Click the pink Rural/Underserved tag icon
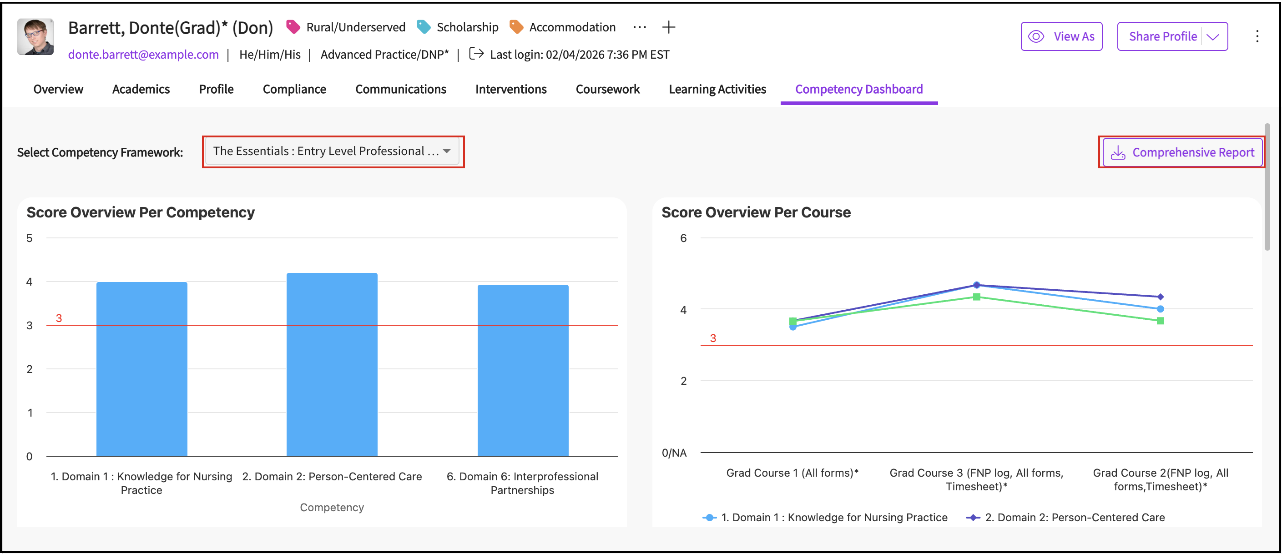The width and height of the screenshot is (1282, 554). [x=293, y=27]
